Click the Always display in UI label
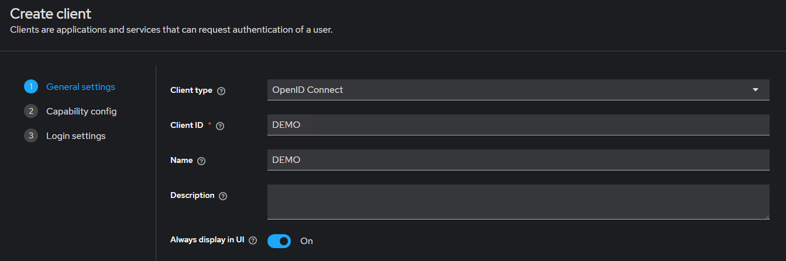The height and width of the screenshot is (261, 786). (x=207, y=240)
